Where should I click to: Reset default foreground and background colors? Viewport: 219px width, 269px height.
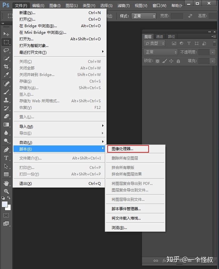coord(3,198)
